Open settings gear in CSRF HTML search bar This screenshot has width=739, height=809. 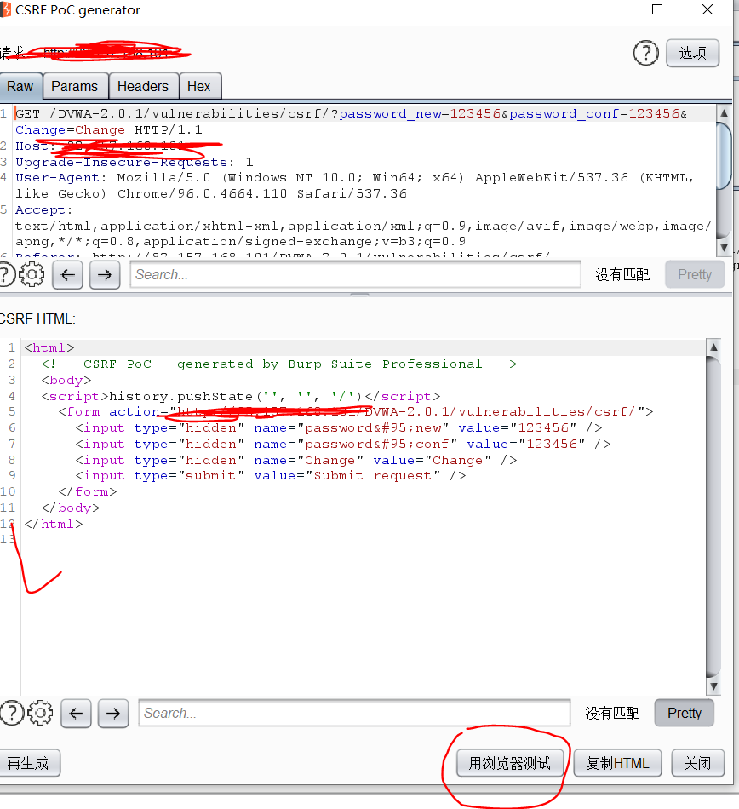[40, 713]
